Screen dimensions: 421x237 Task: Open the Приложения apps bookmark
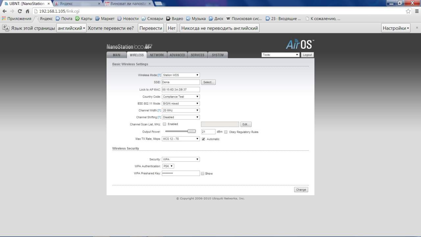click(16, 19)
